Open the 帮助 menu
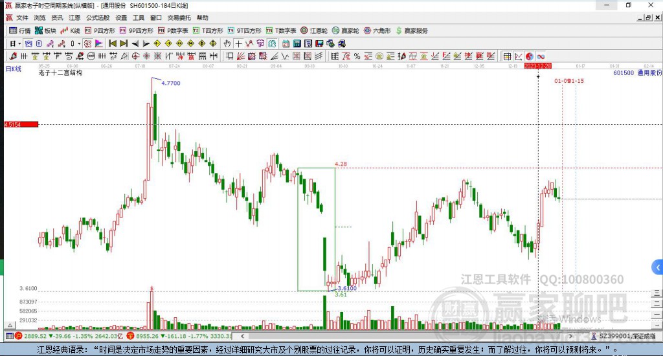The width and height of the screenshot is (663, 356). 202,17
